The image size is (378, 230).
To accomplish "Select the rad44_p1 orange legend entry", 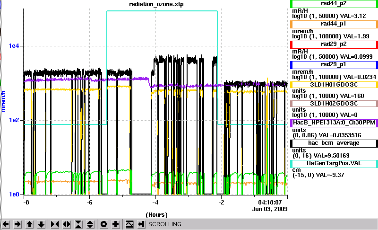I will 334,24.
